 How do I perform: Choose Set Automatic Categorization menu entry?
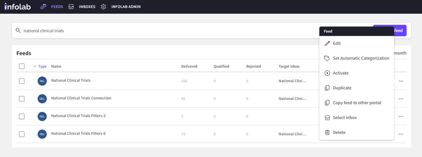[357, 58]
